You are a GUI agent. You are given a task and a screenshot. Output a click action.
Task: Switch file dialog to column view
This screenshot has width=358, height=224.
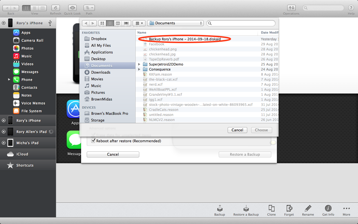tap(118, 23)
